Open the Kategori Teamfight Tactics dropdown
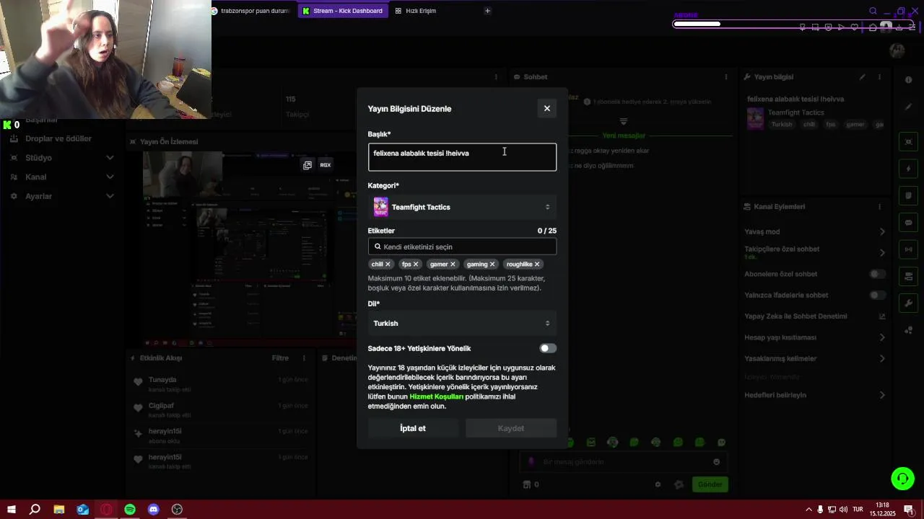This screenshot has height=519, width=924. (462, 207)
